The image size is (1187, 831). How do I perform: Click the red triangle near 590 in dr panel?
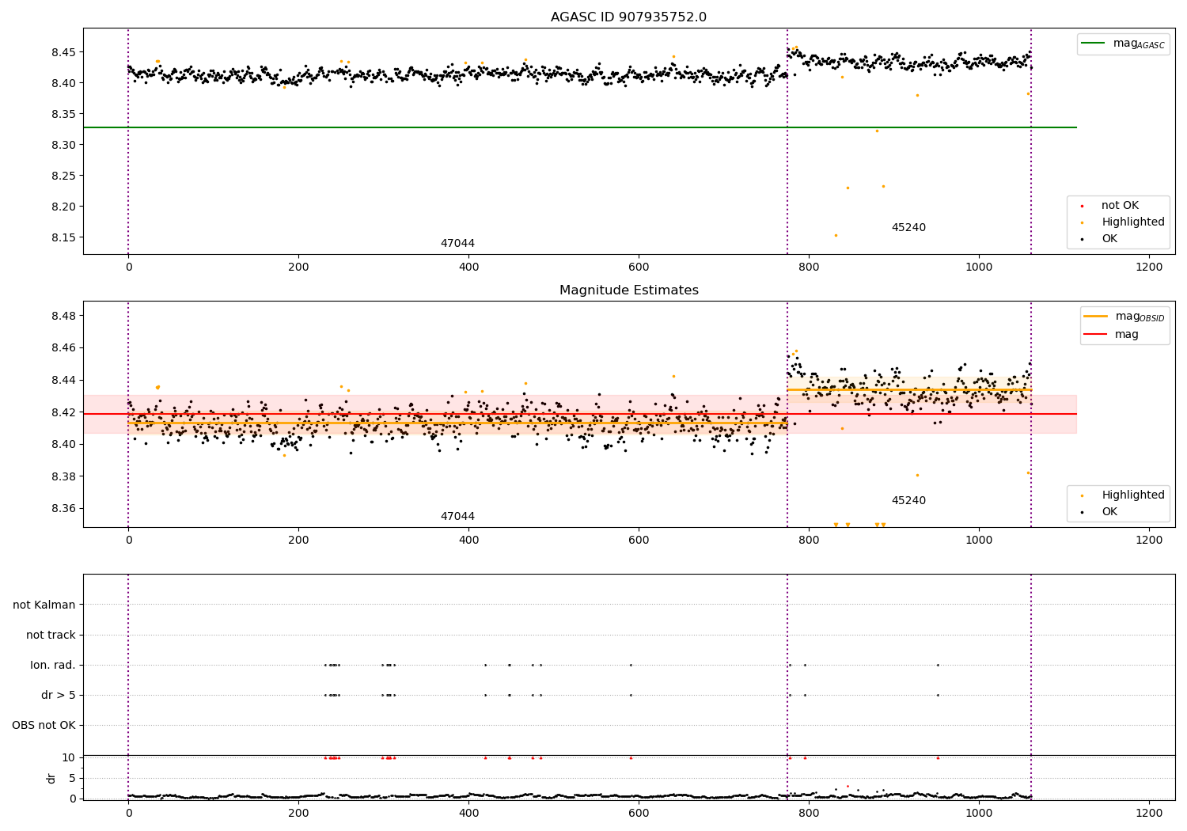[x=631, y=757]
